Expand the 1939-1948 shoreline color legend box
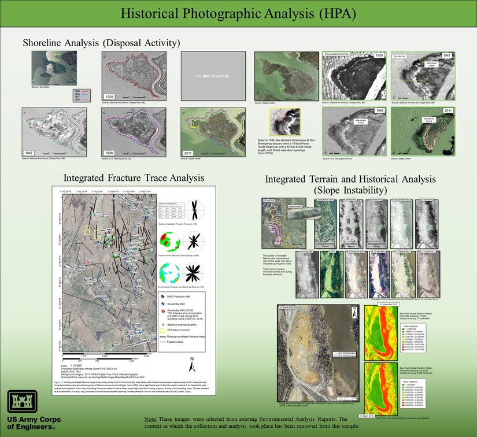 click(x=82, y=95)
